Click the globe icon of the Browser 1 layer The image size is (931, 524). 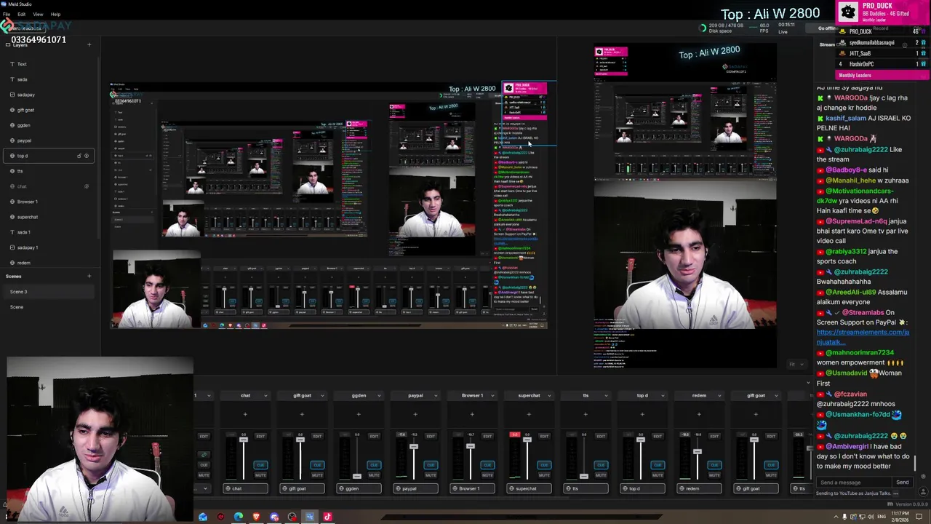point(12,202)
